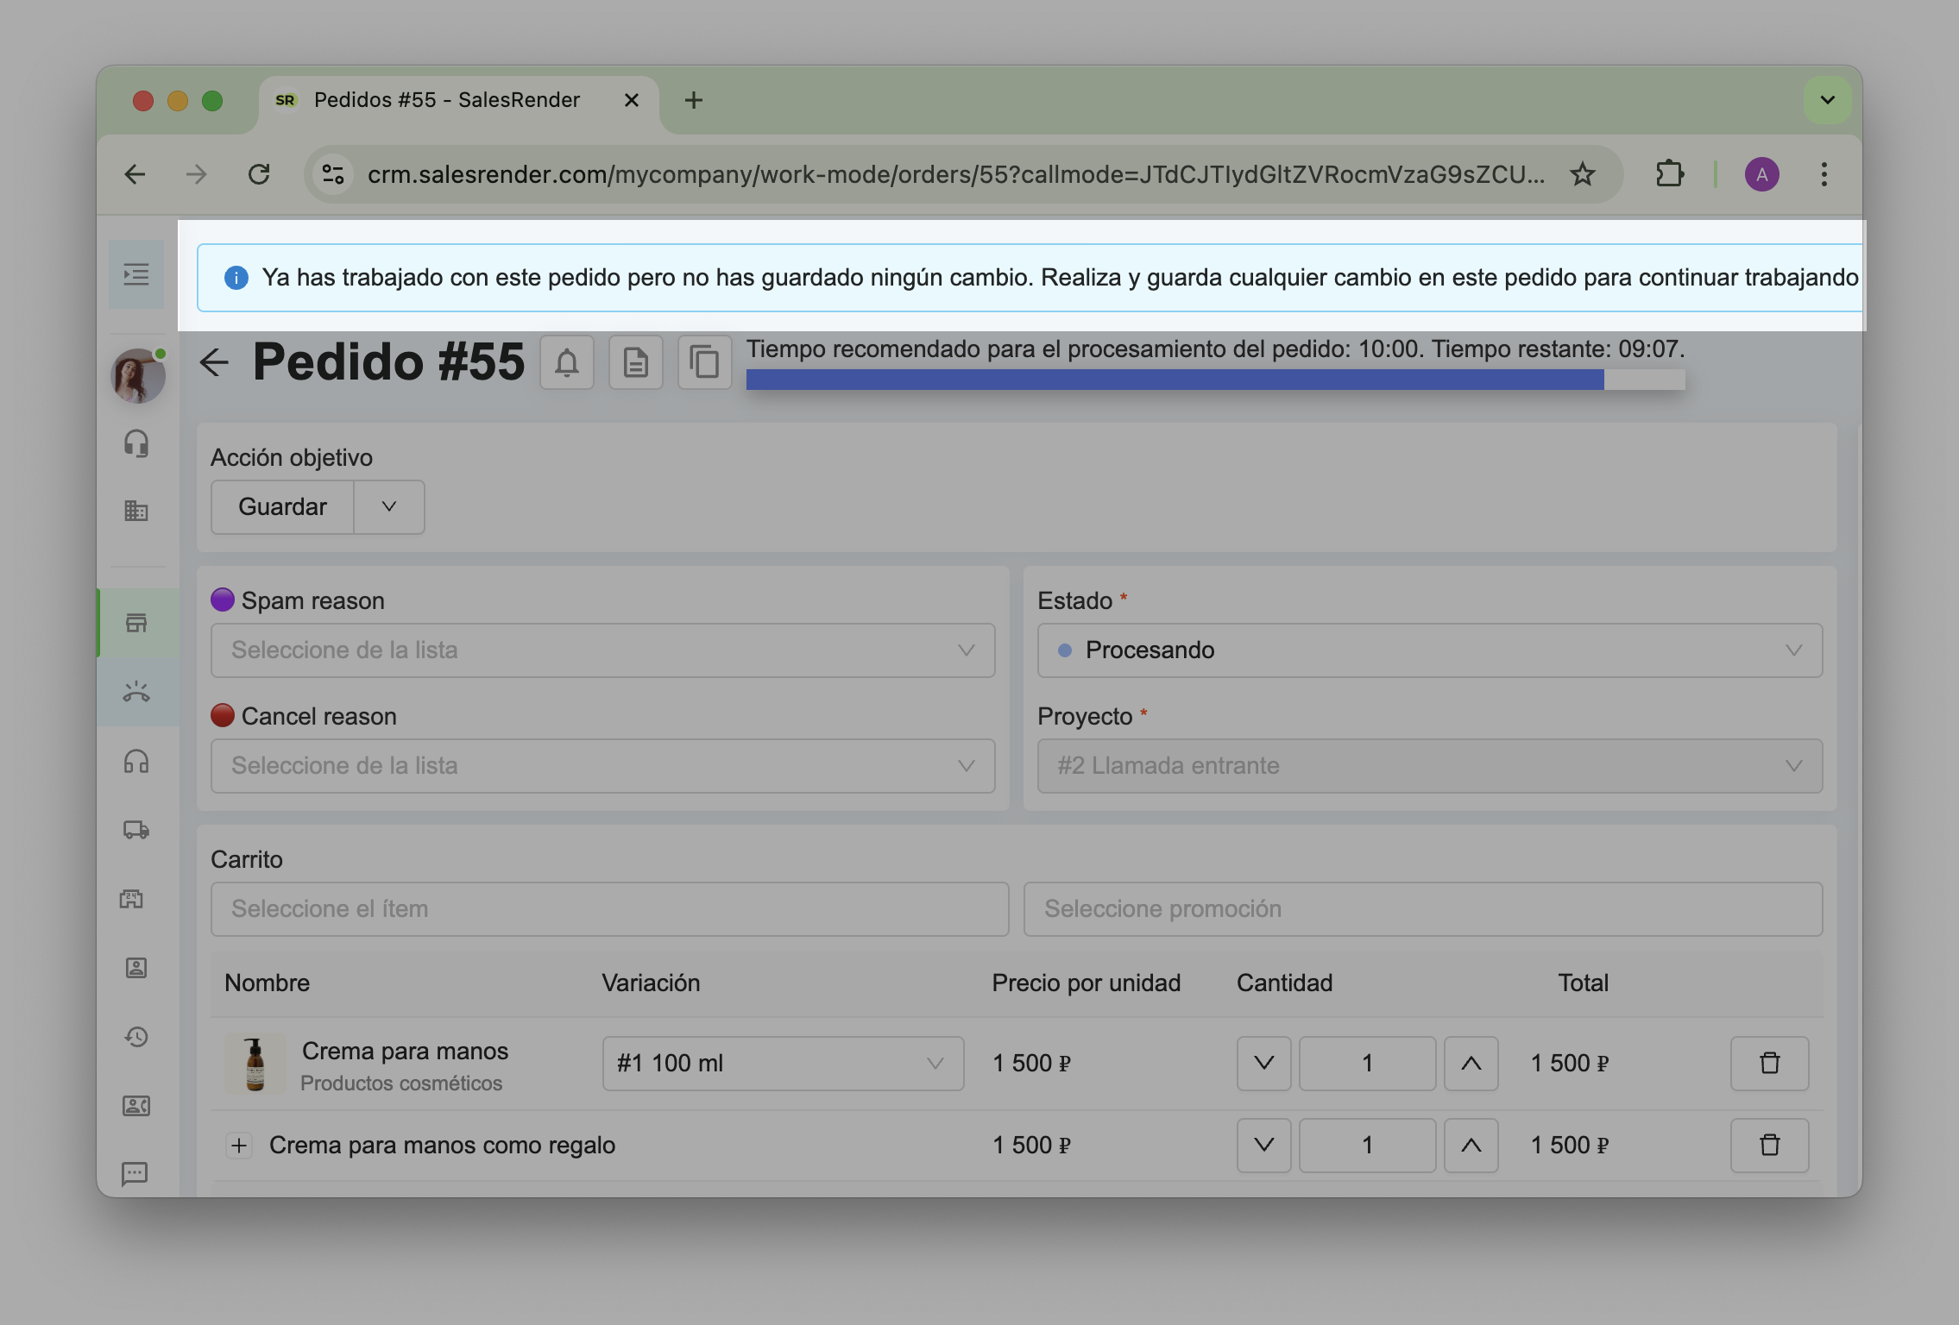Go back using arrow beside Pedido #55

coord(214,362)
